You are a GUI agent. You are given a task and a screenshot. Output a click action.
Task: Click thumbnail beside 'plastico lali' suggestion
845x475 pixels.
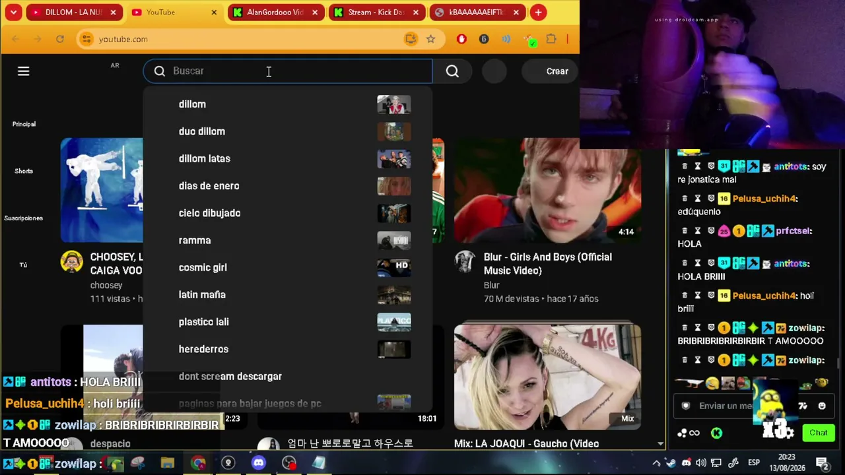pos(394,322)
